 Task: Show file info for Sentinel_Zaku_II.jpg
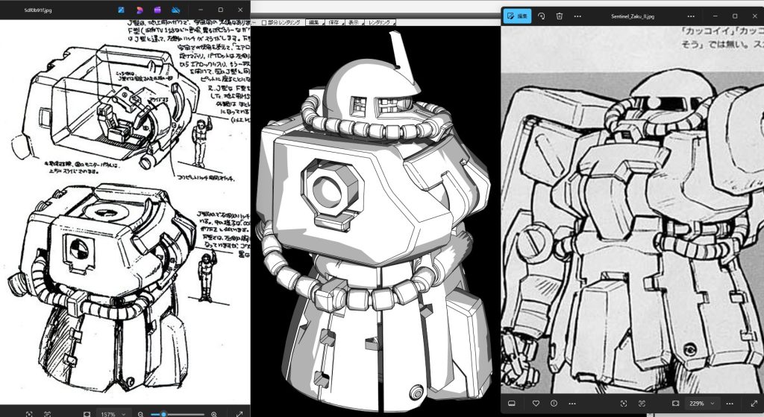pos(554,404)
